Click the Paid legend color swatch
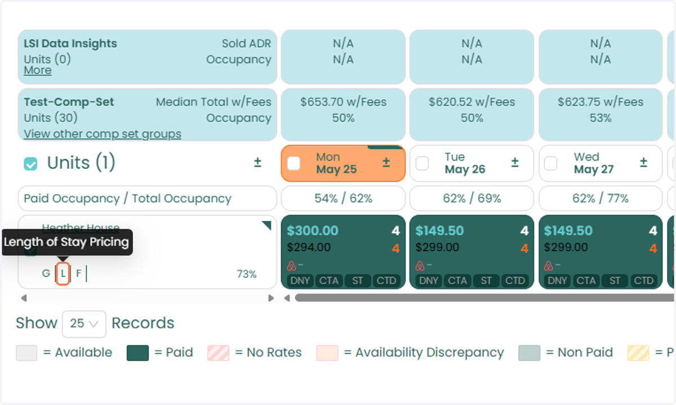 tap(138, 353)
